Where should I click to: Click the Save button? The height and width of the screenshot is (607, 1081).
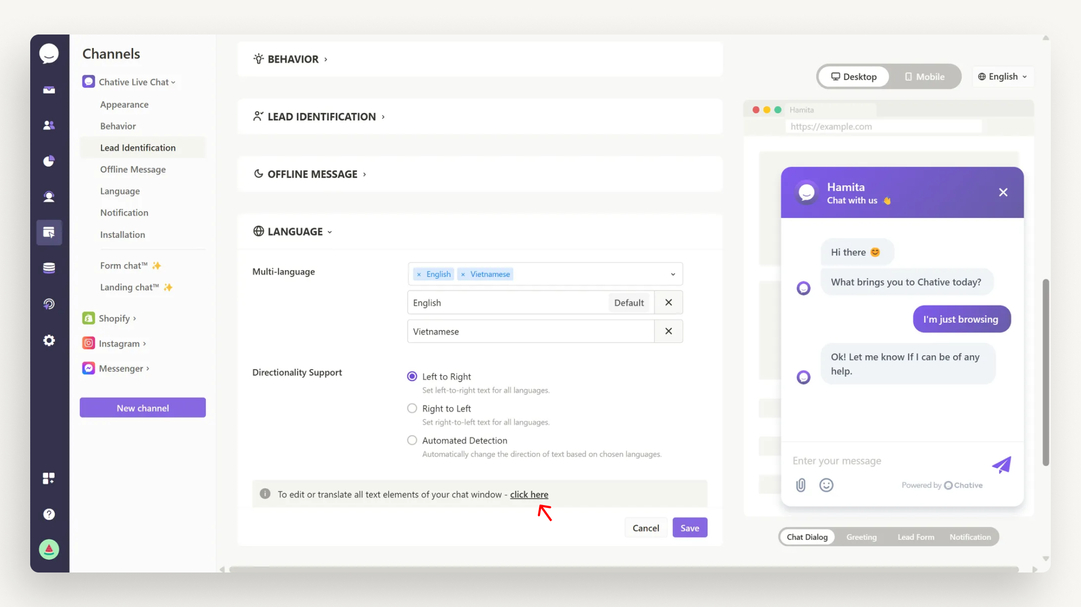click(x=689, y=528)
